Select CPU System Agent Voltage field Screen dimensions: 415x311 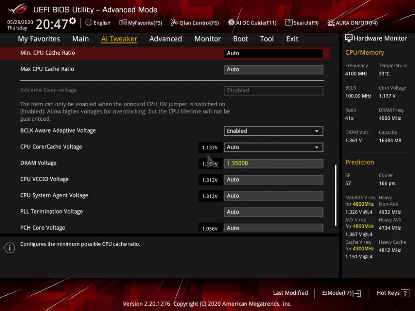coord(273,196)
